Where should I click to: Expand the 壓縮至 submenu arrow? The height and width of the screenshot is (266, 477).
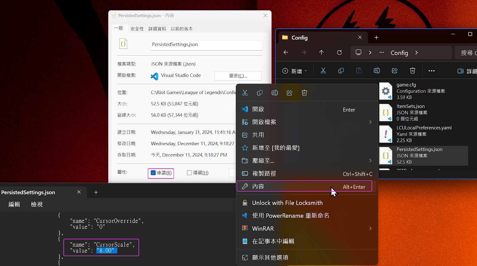[x=370, y=161]
